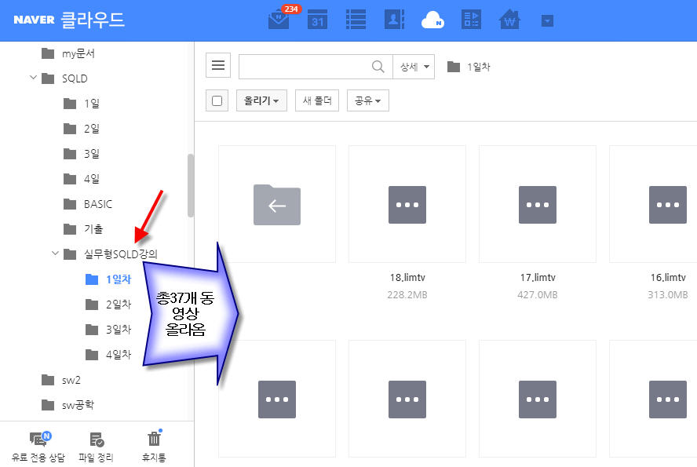
Task: Open the Naver Cloud icon in top bar
Action: (x=432, y=20)
